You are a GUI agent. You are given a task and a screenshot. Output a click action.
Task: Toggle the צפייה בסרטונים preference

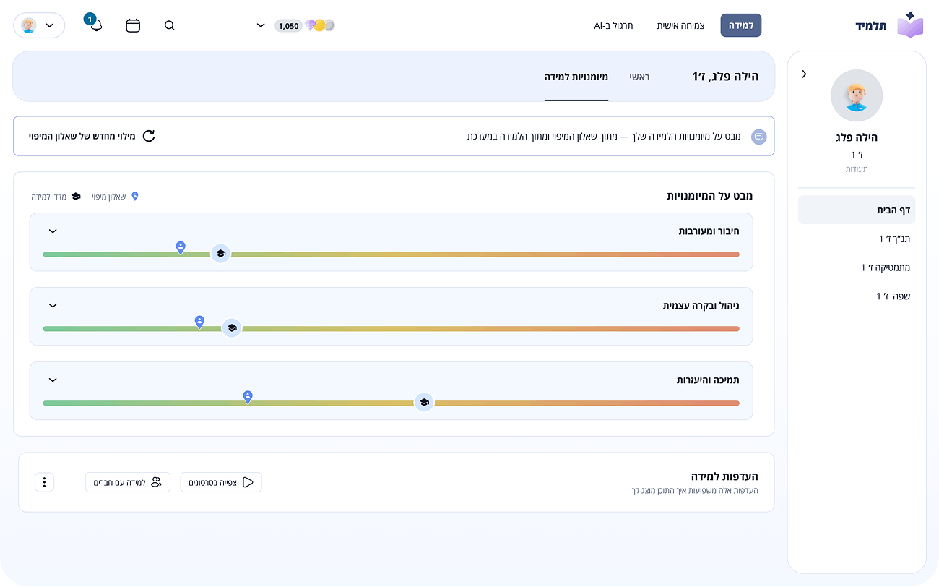click(x=221, y=482)
